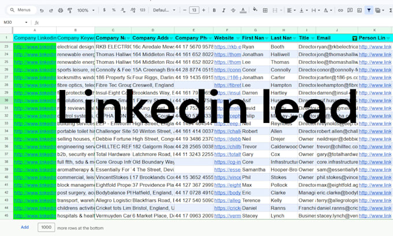393x236 pixels.
Task: Decrease decimal places
Action: click(123, 10)
